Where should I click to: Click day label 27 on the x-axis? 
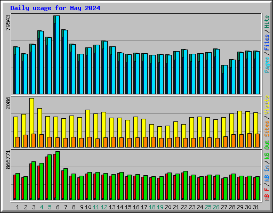click(224, 207)
